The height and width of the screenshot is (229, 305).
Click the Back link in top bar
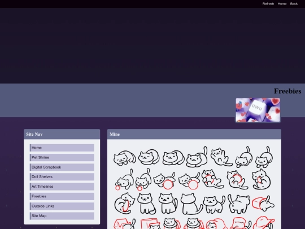[x=294, y=4]
